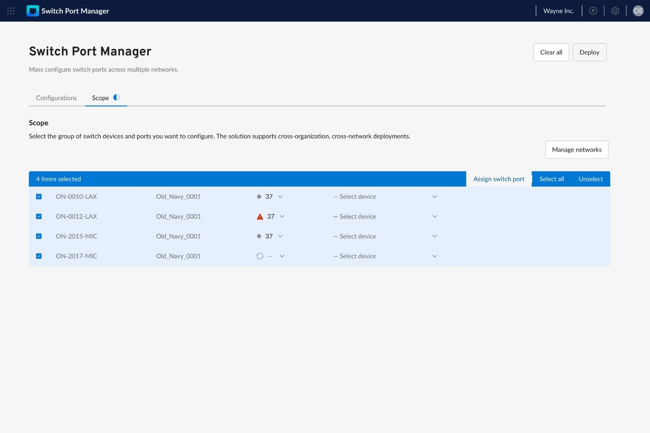Click the 4 items selected label
The height and width of the screenshot is (433, 650).
[x=58, y=179]
